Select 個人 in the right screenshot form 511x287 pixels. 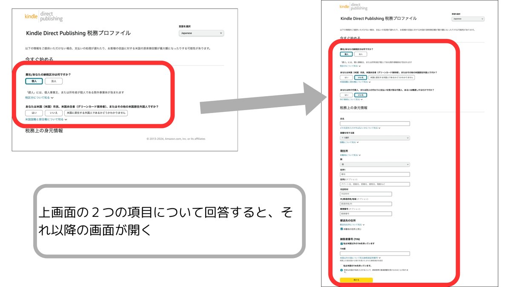346,54
